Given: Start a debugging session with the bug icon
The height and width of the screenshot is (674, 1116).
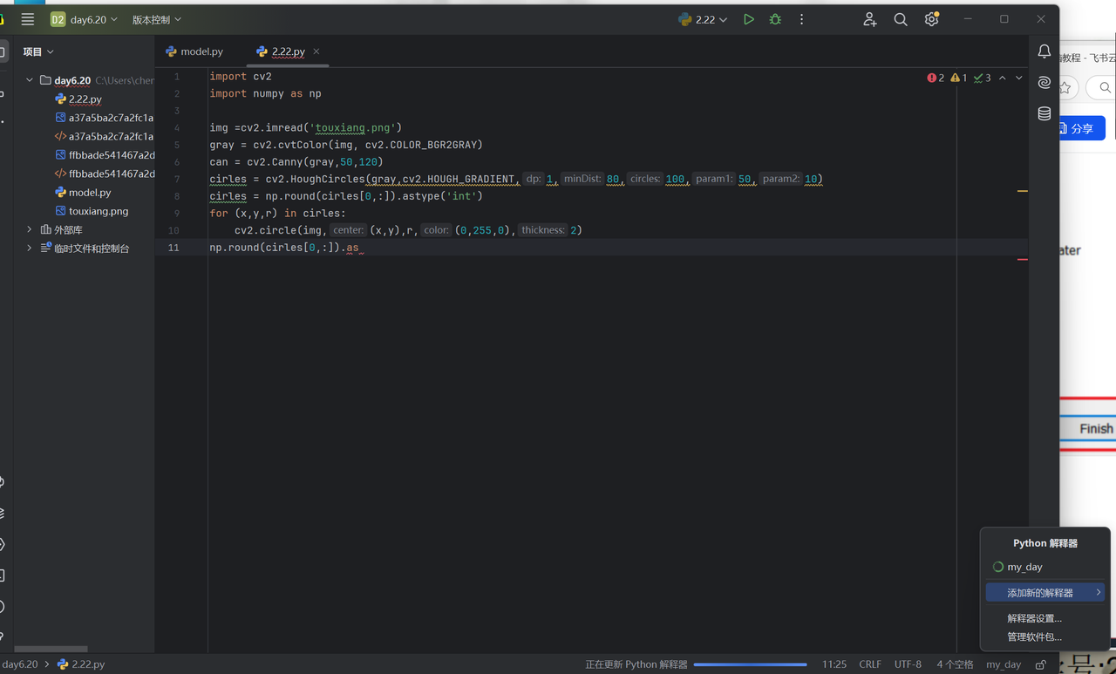Looking at the screenshot, I should pyautogui.click(x=774, y=18).
